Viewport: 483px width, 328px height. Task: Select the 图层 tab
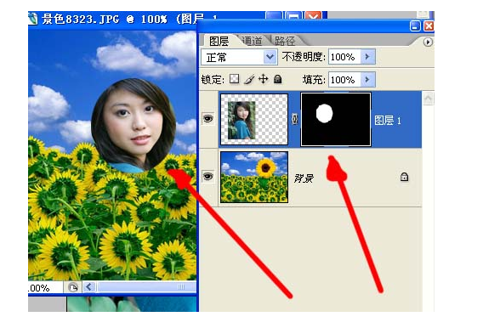coord(219,41)
